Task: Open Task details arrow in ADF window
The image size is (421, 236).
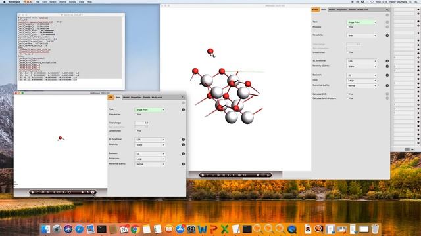Action: click(x=184, y=109)
